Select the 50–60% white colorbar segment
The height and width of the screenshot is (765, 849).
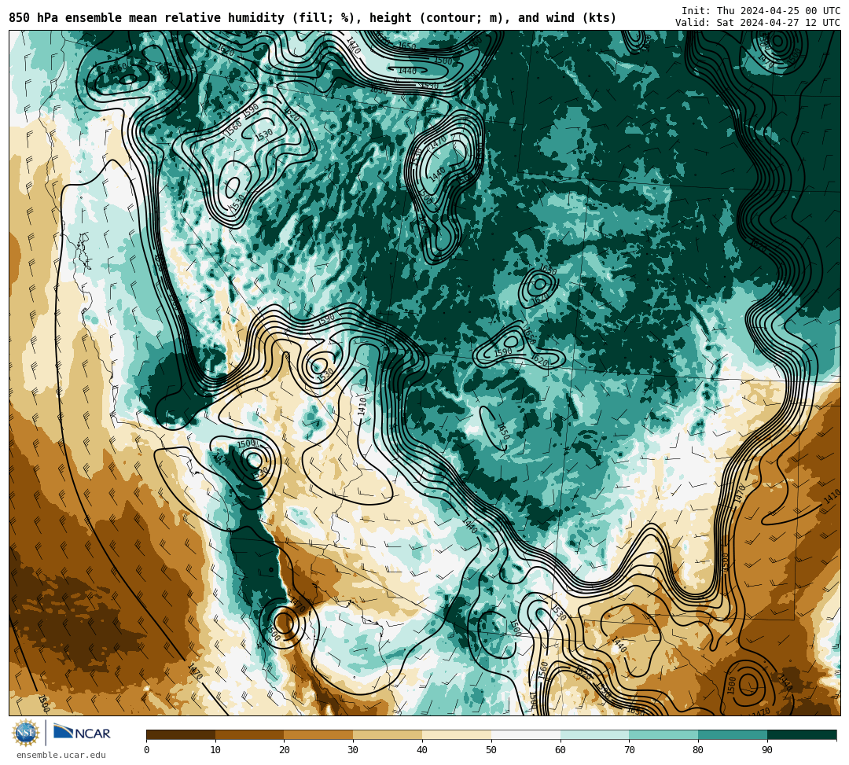[x=526, y=734]
